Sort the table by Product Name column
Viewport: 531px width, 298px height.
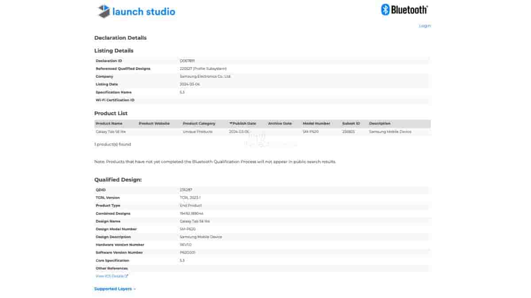point(109,124)
